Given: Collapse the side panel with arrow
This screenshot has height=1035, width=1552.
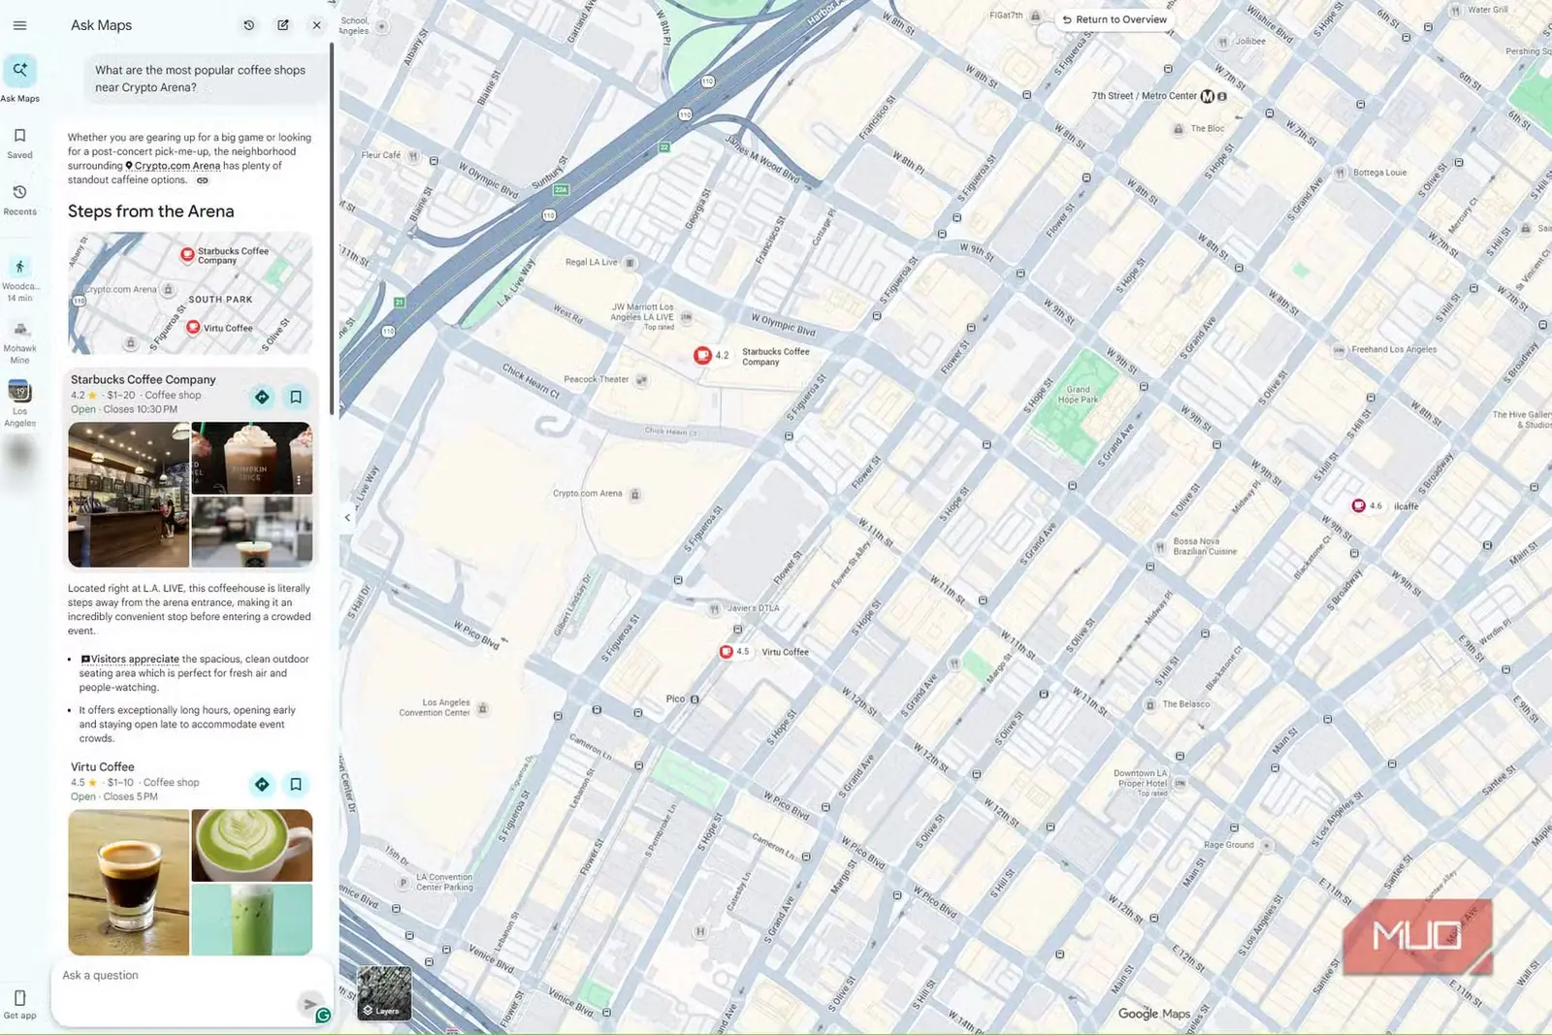Looking at the screenshot, I should [x=347, y=517].
